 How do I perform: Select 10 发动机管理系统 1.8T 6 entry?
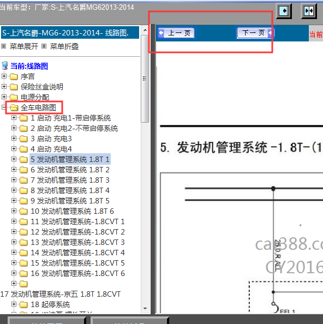(73, 211)
